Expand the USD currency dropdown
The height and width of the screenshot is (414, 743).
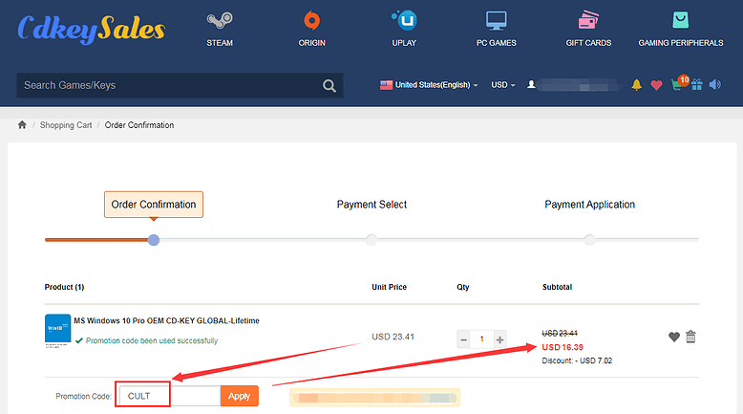pyautogui.click(x=502, y=85)
